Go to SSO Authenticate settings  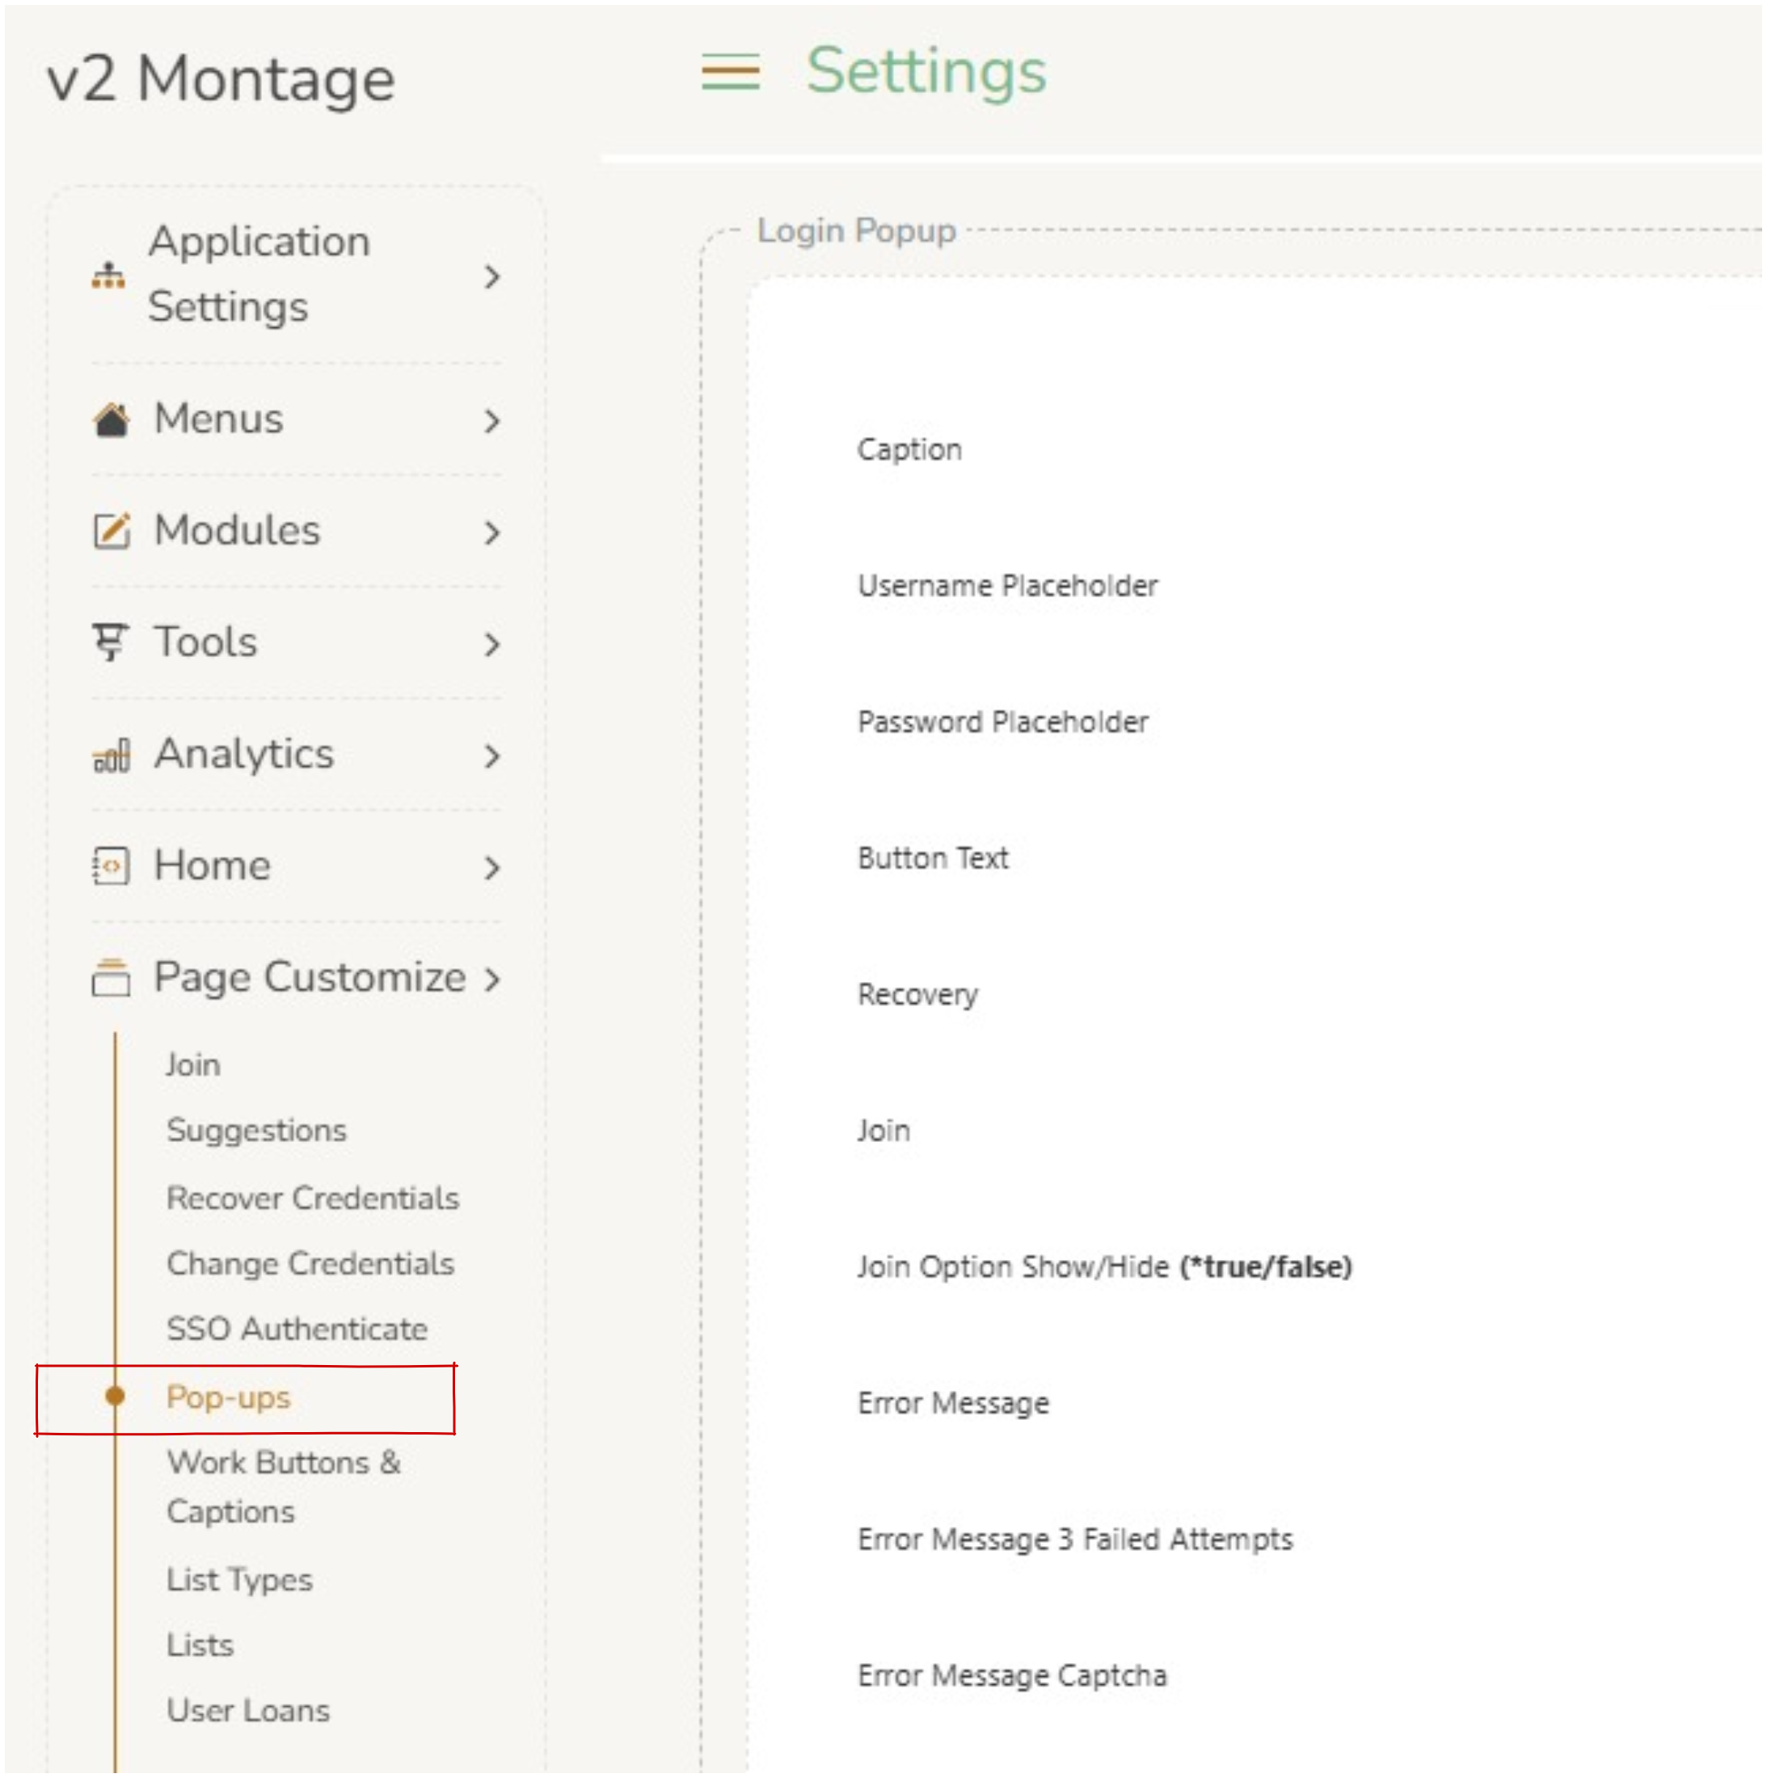(297, 1329)
